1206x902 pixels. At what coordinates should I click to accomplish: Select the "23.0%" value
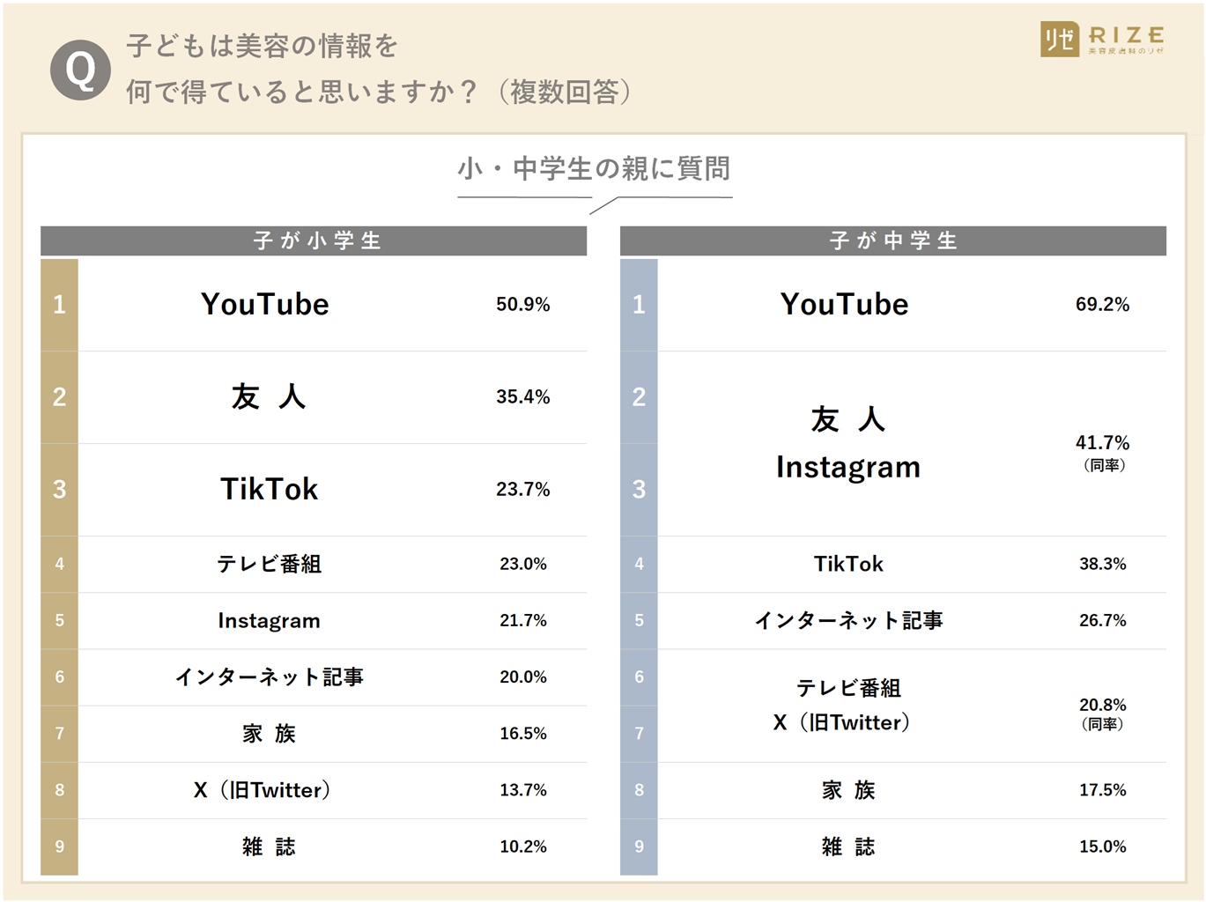[523, 564]
